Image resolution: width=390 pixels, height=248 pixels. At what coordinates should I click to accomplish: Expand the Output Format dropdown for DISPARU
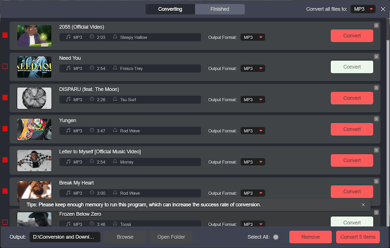tap(253, 100)
